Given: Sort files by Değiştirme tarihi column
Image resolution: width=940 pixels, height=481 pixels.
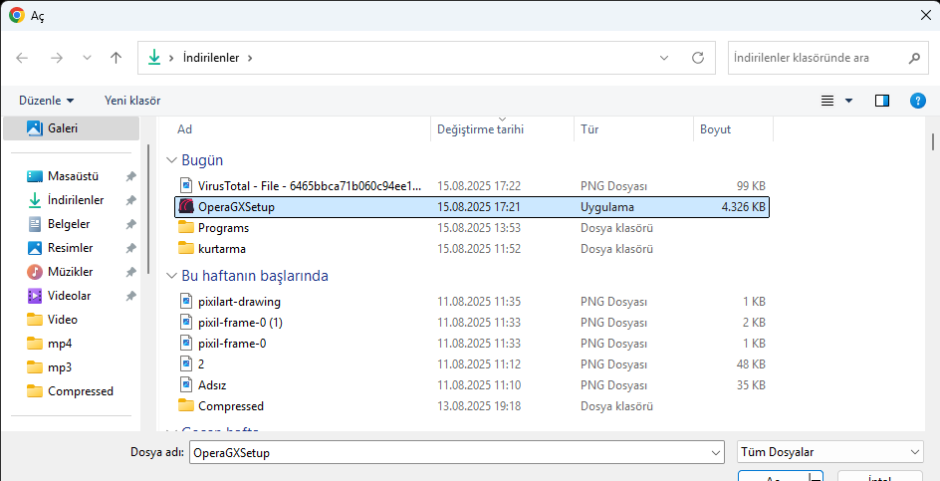Looking at the screenshot, I should 480,129.
